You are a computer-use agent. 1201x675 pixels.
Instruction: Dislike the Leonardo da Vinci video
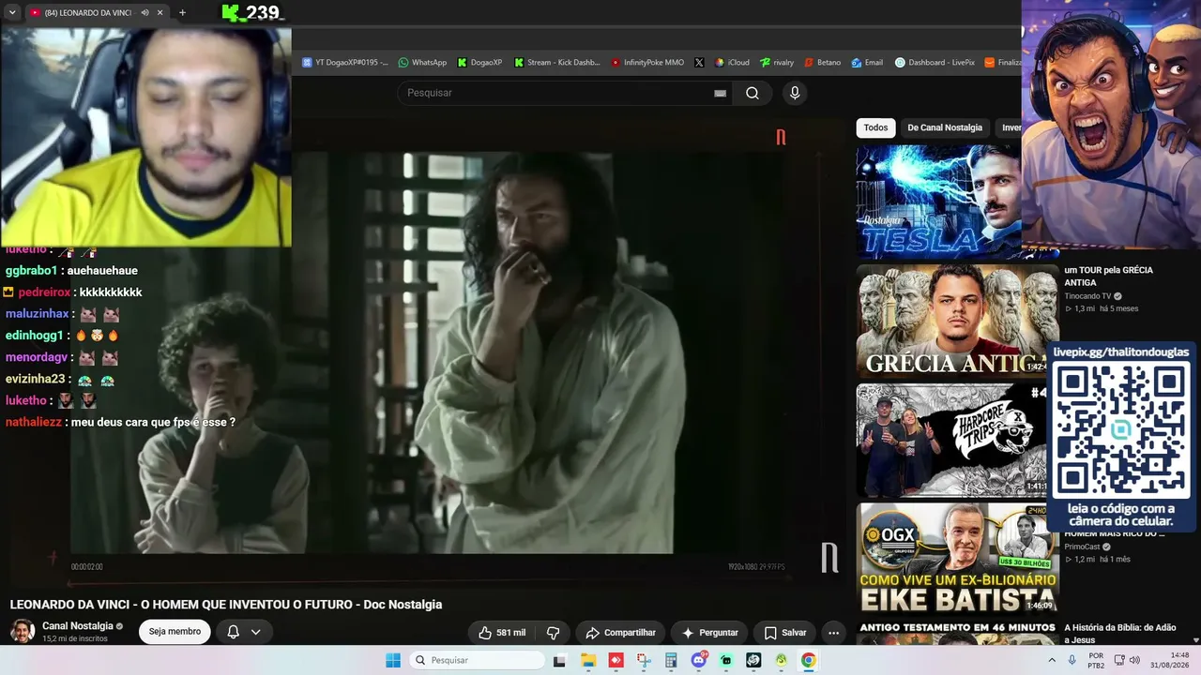pos(553,633)
